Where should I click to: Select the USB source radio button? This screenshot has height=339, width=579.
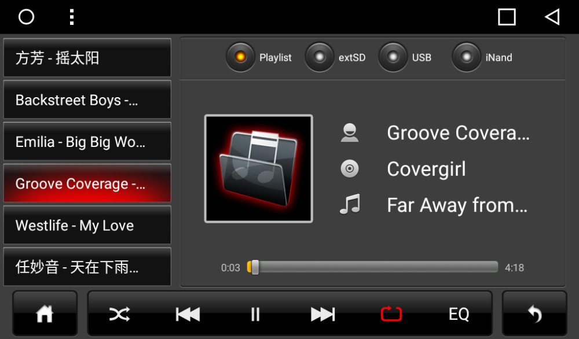point(393,57)
